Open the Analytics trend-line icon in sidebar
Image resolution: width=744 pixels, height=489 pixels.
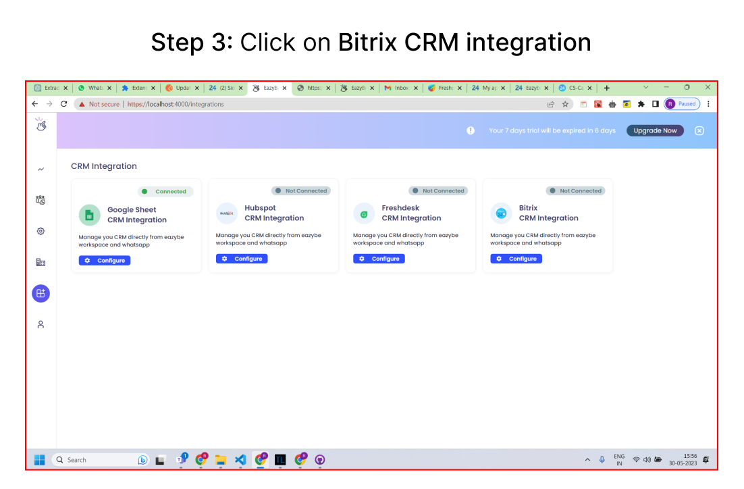(41, 169)
